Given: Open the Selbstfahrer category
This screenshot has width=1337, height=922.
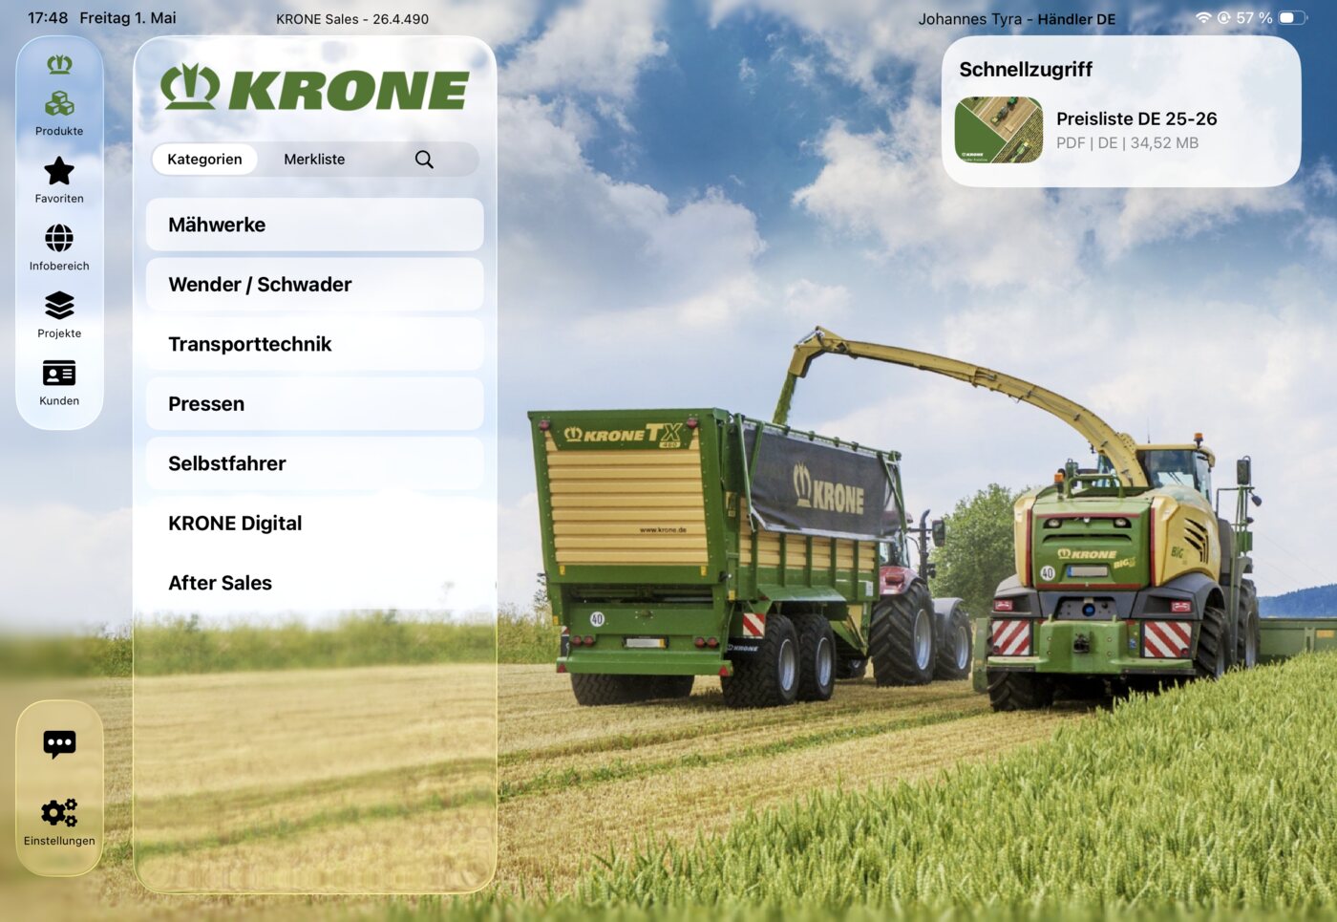Looking at the screenshot, I should coord(315,463).
